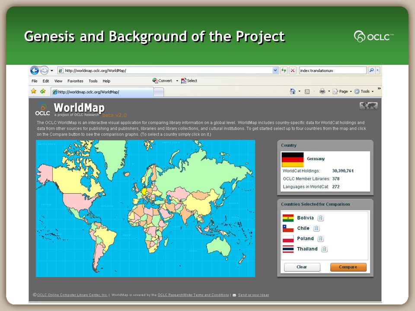Click the German flag in Country panel
Viewport: 415px width, 311px height.
click(293, 159)
